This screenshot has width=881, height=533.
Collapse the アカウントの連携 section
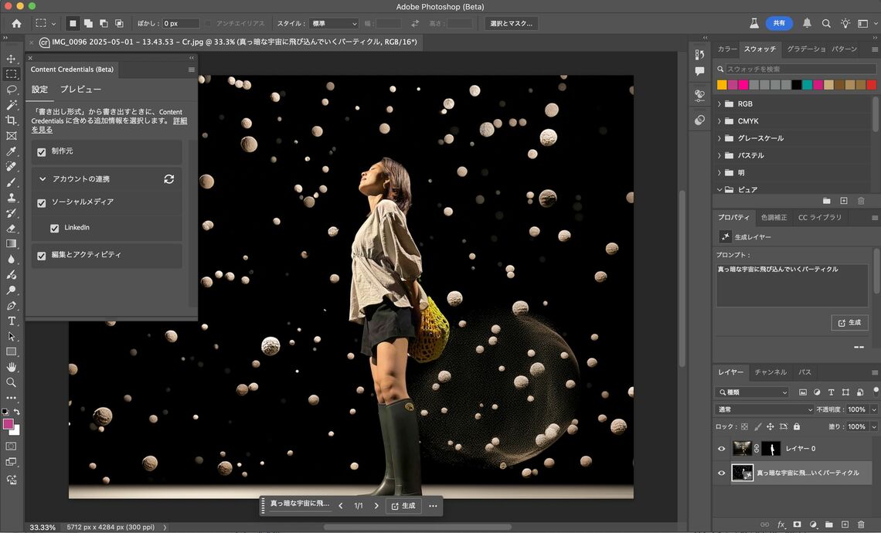pos(43,178)
